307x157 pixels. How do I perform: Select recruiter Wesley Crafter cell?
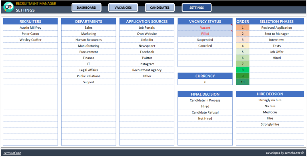30,39
